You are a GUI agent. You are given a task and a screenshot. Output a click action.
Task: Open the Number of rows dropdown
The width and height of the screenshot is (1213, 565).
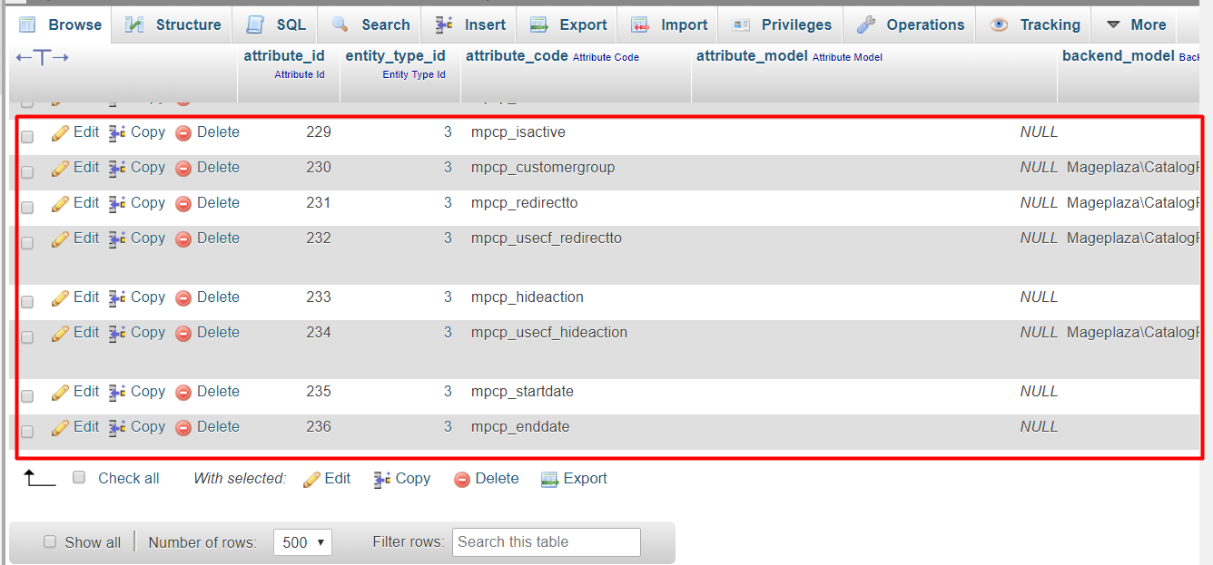click(x=302, y=542)
